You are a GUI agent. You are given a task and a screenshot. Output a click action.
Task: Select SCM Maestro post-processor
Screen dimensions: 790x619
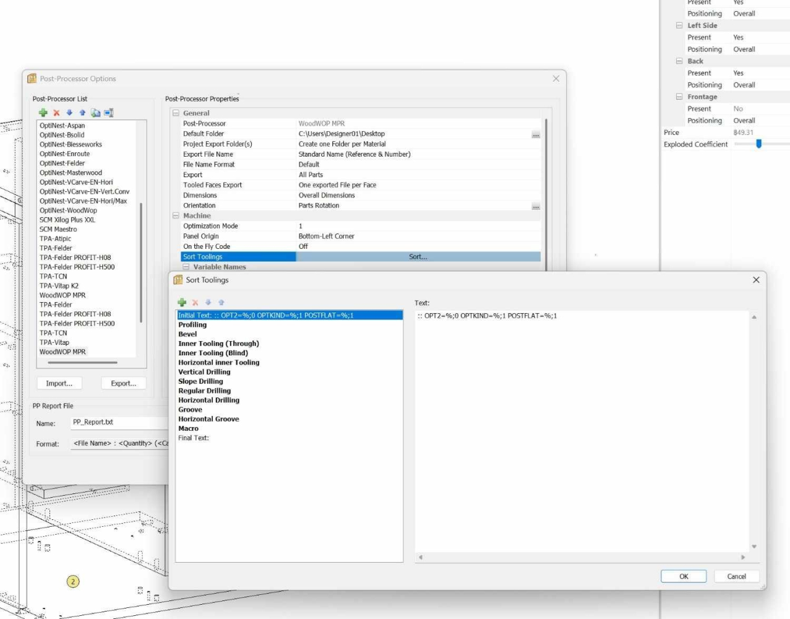(x=58, y=229)
